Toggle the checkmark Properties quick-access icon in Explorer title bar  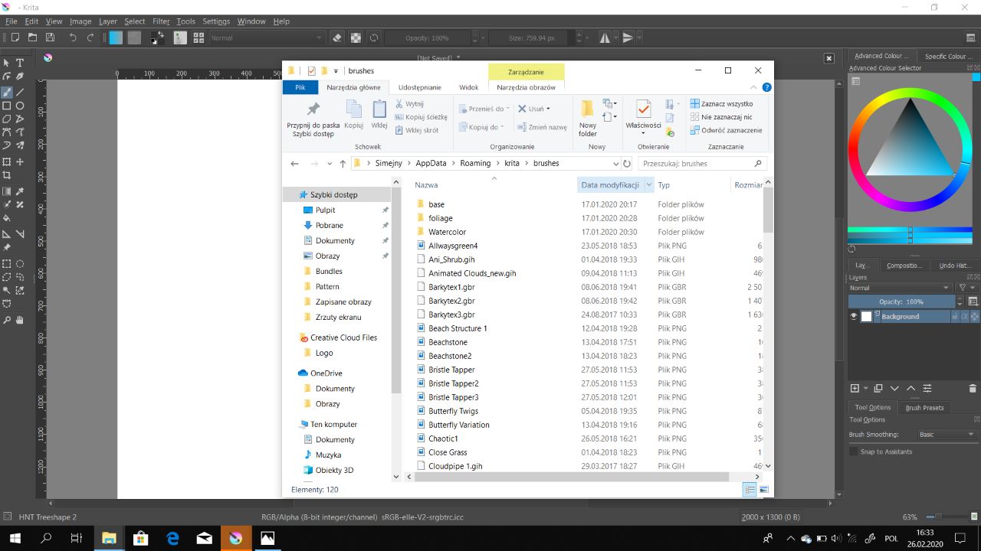click(x=312, y=70)
